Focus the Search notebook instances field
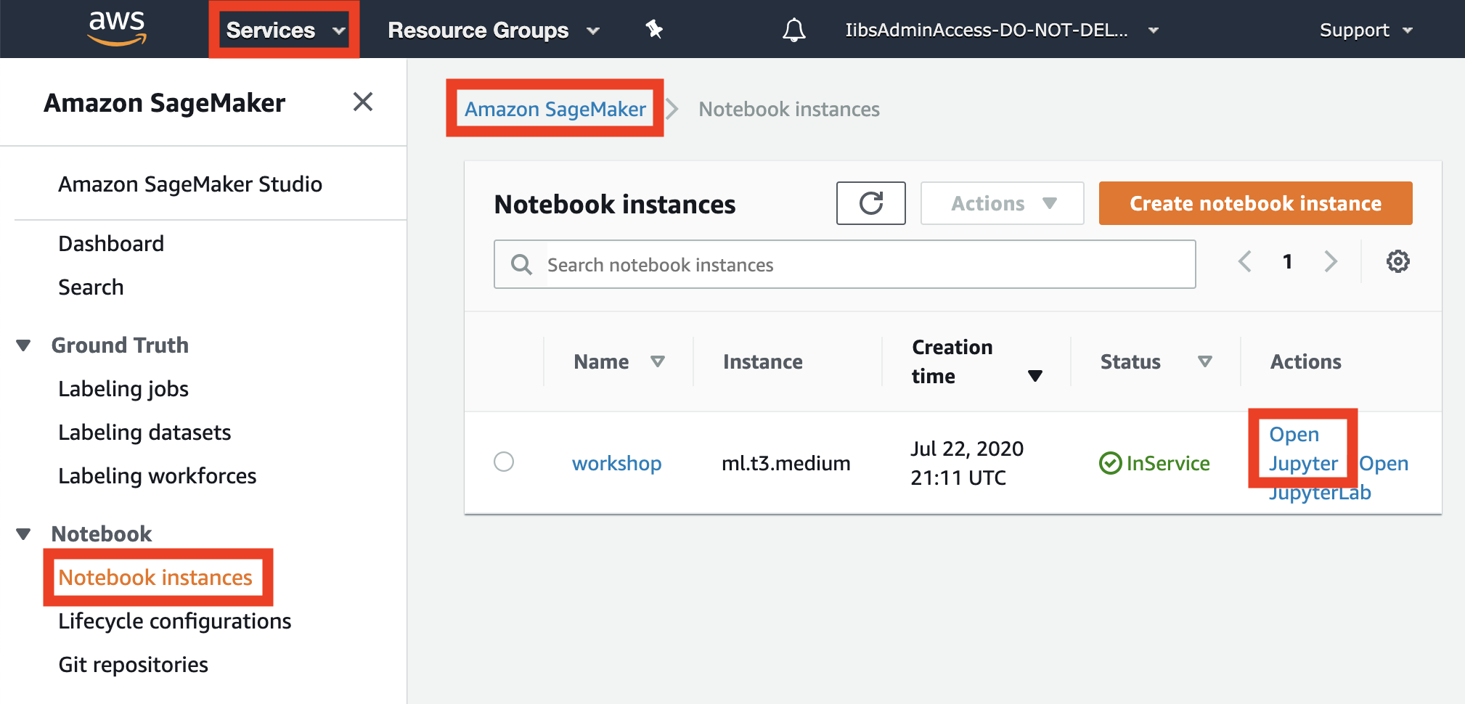The height and width of the screenshot is (704, 1465). pos(845,264)
